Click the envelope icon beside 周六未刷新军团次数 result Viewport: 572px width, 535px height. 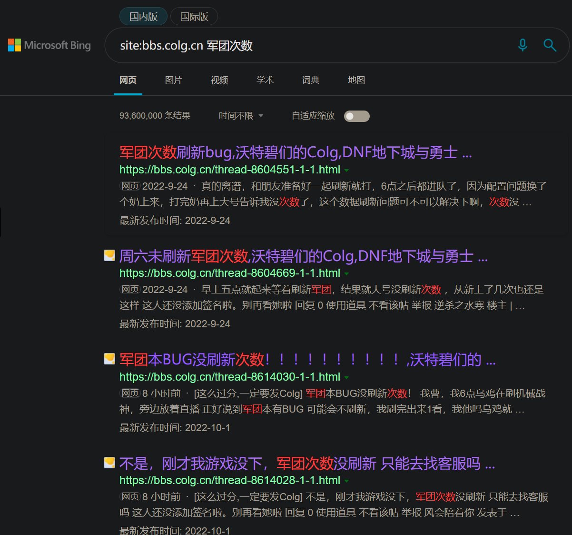(x=109, y=256)
